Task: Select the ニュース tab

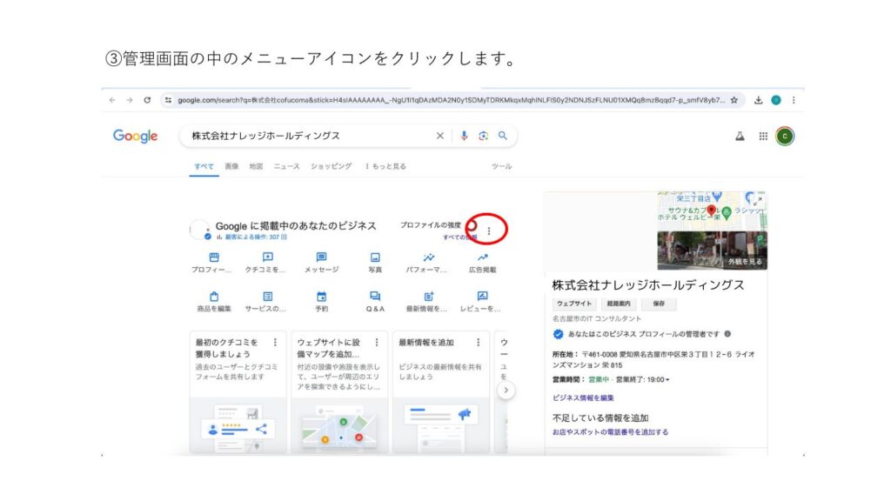Action: point(286,166)
